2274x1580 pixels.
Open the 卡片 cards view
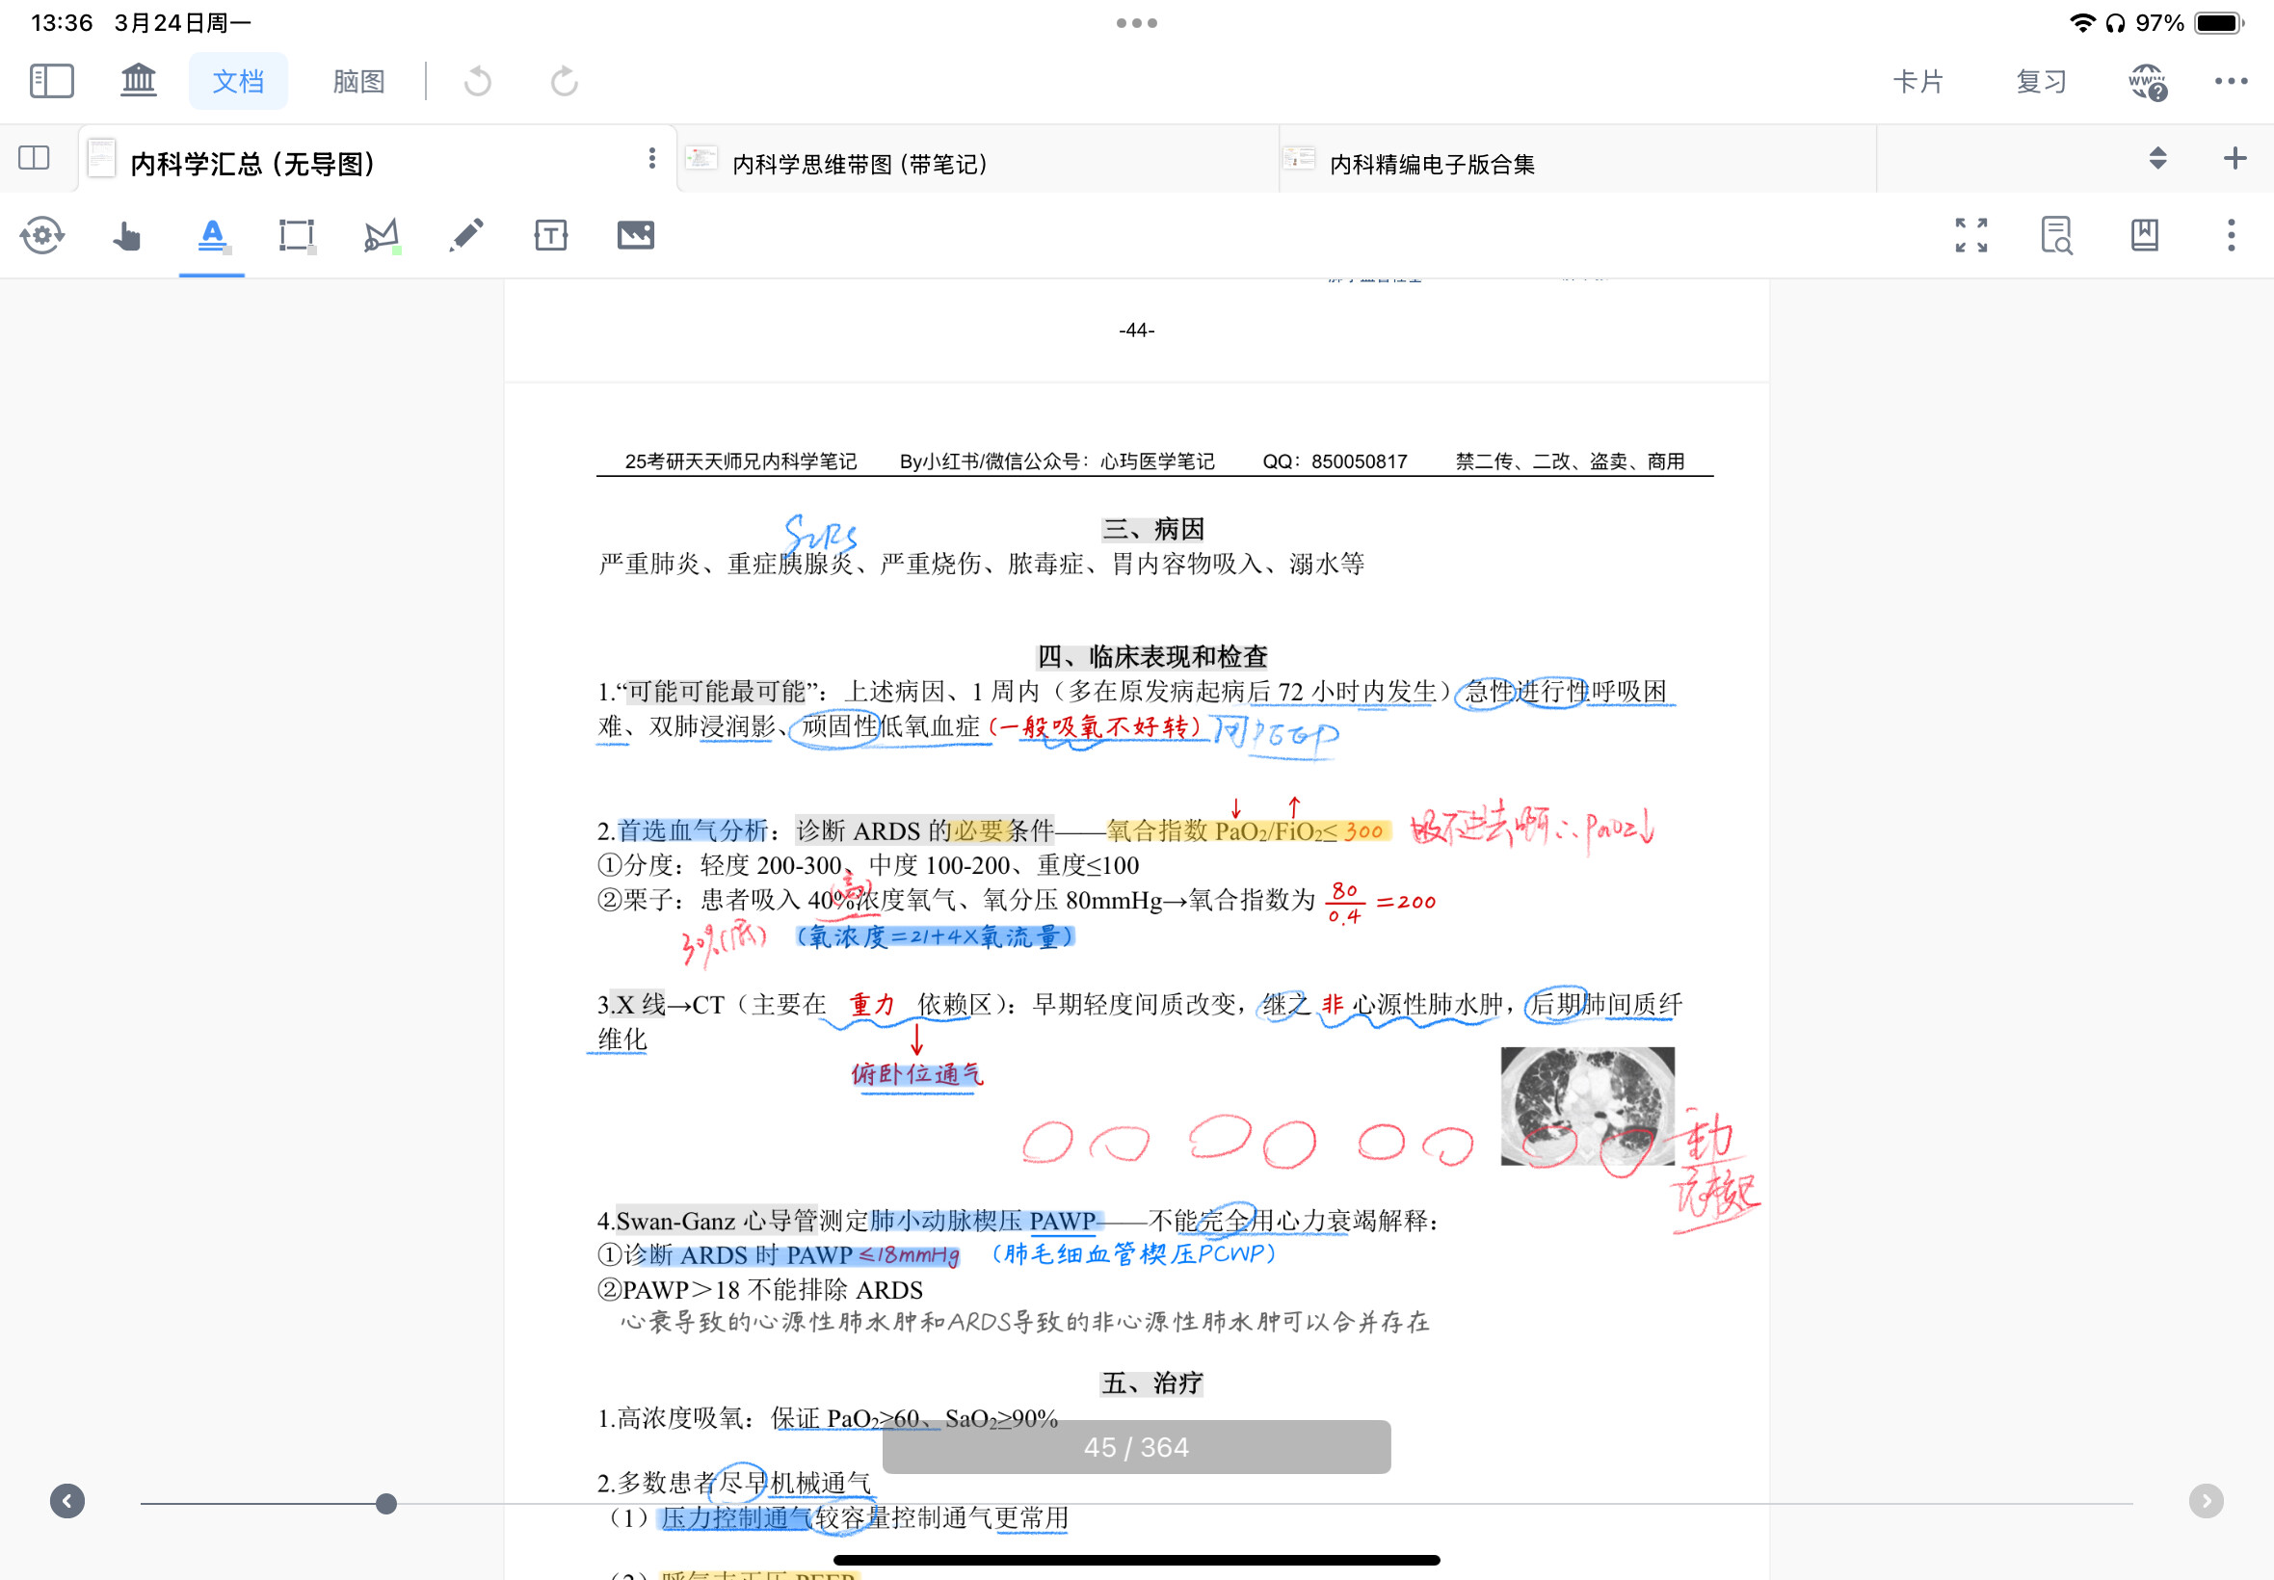(x=1917, y=81)
